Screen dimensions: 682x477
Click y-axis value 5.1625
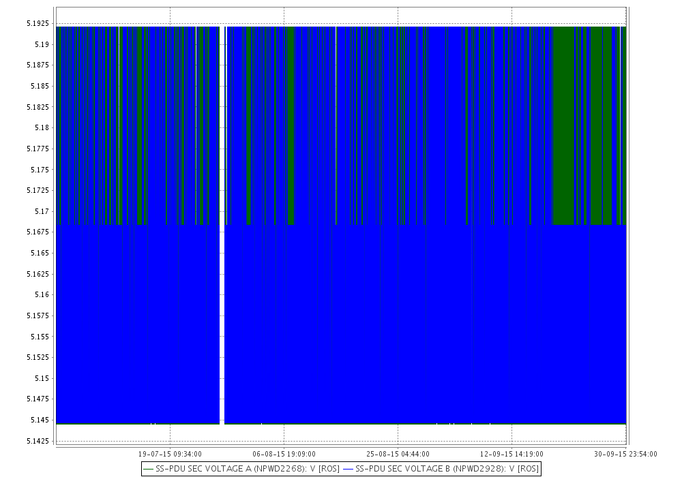38,274
